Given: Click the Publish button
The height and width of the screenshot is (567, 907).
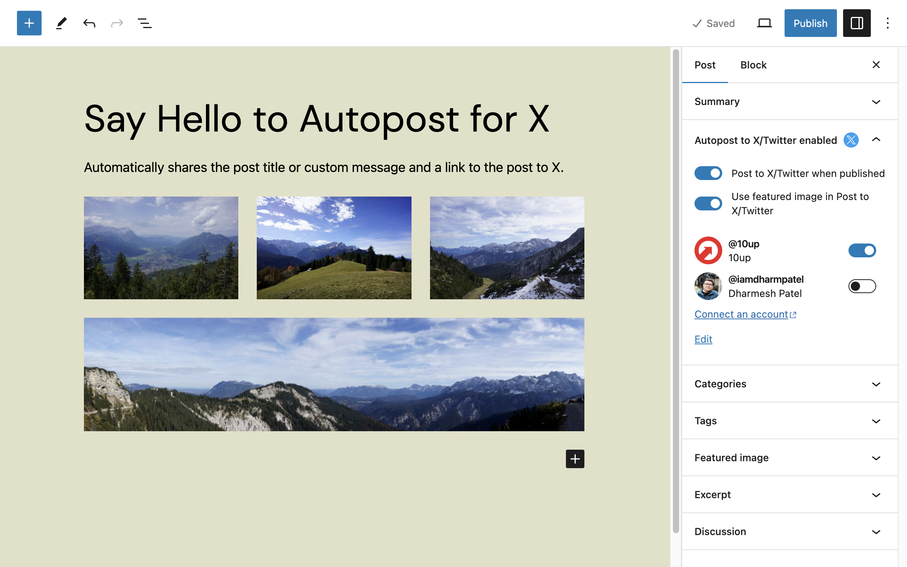Looking at the screenshot, I should (x=810, y=23).
